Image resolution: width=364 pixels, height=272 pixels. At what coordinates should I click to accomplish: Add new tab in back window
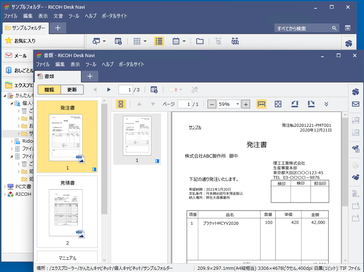58,28
